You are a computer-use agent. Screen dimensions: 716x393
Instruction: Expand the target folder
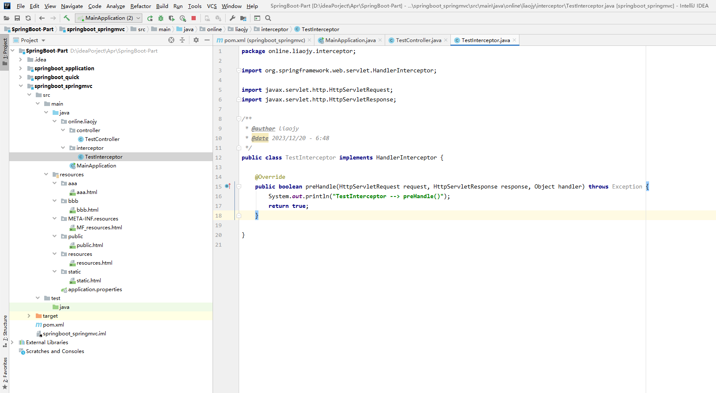[29, 316]
